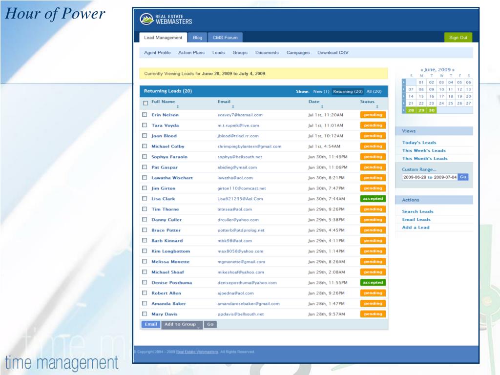Open lead Lawatha Wisehart
This screenshot has height=375, width=500.
tap(172, 178)
